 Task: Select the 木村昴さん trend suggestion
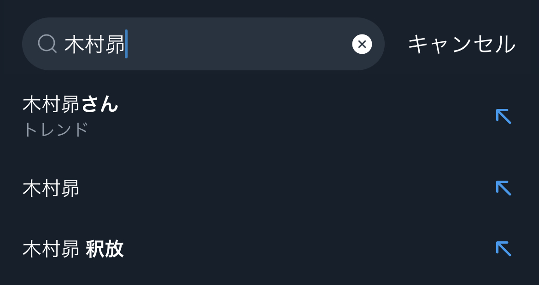[x=70, y=105]
